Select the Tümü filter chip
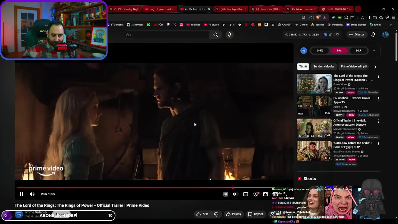Viewport: 398px width, 224px height. (303, 67)
